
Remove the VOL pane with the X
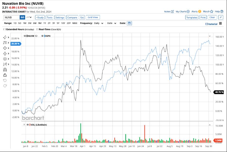pos(24,125)
